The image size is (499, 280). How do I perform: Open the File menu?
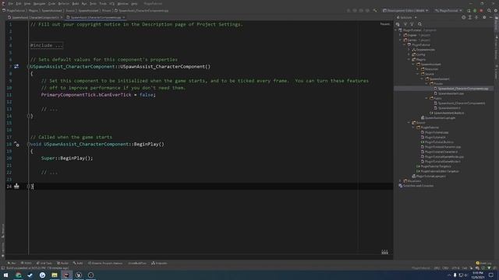point(11,3)
